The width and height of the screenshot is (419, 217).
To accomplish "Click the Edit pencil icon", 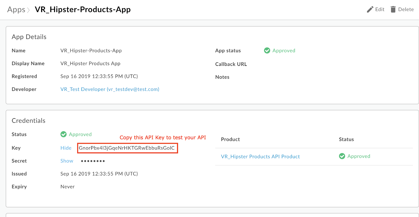I will click(x=370, y=9).
